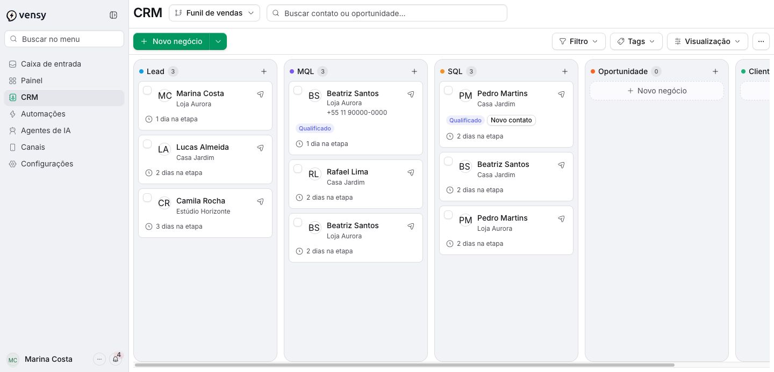Add a deal with Oportunidade column plus icon
The height and width of the screenshot is (372, 774).
click(715, 71)
